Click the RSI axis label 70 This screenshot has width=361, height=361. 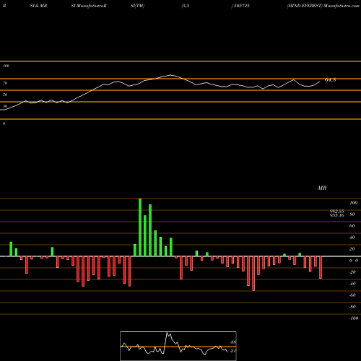click(5, 83)
